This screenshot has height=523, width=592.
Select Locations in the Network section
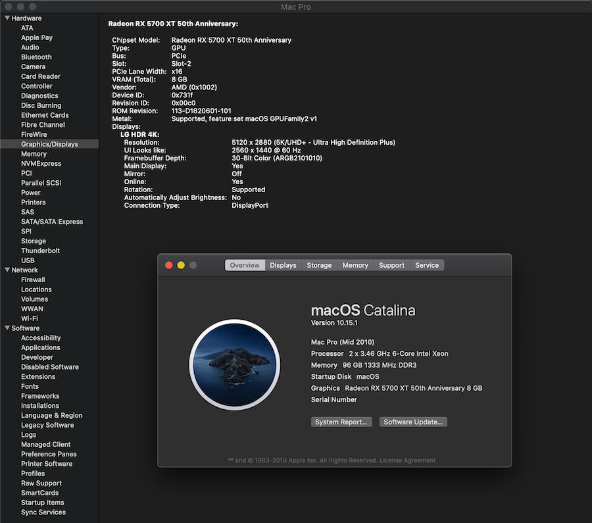36,289
